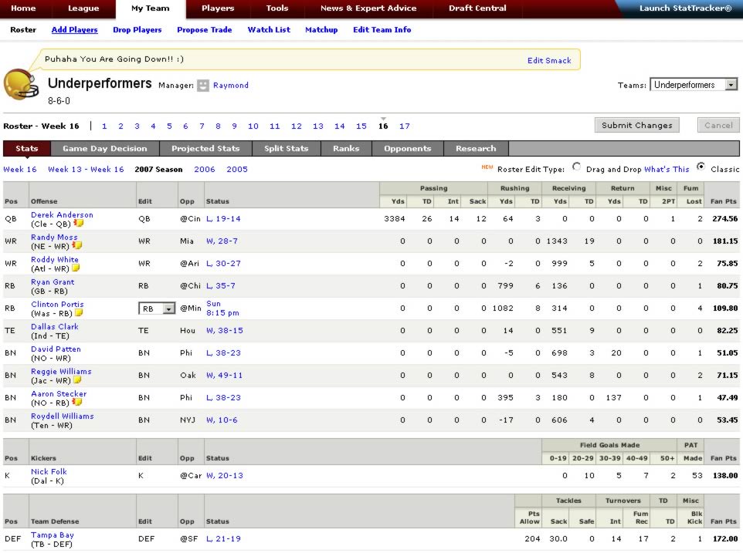Screen dimensions: 743x553
Task: Go to the Players navigation tab
Action: (218, 8)
